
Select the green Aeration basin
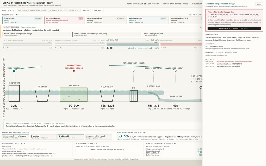[x=74, y=95]
